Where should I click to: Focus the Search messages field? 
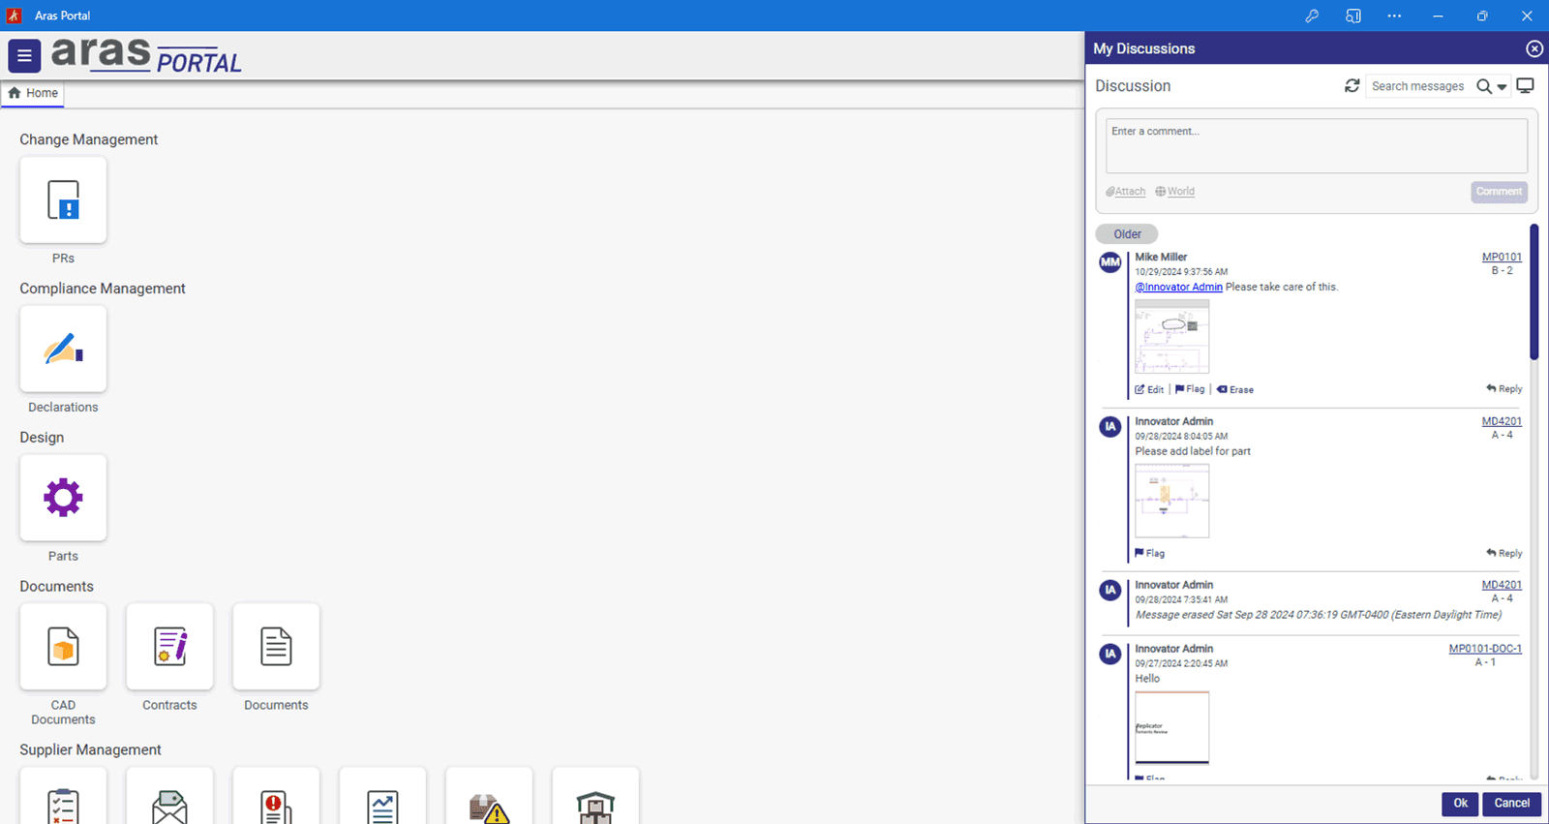click(1418, 86)
